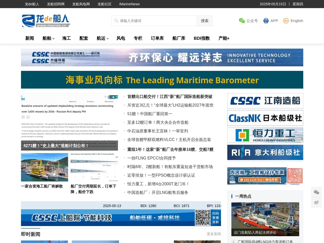Open 中国造船厂 LNG船售后服务 article
This screenshot has height=243, width=324.
point(158,193)
